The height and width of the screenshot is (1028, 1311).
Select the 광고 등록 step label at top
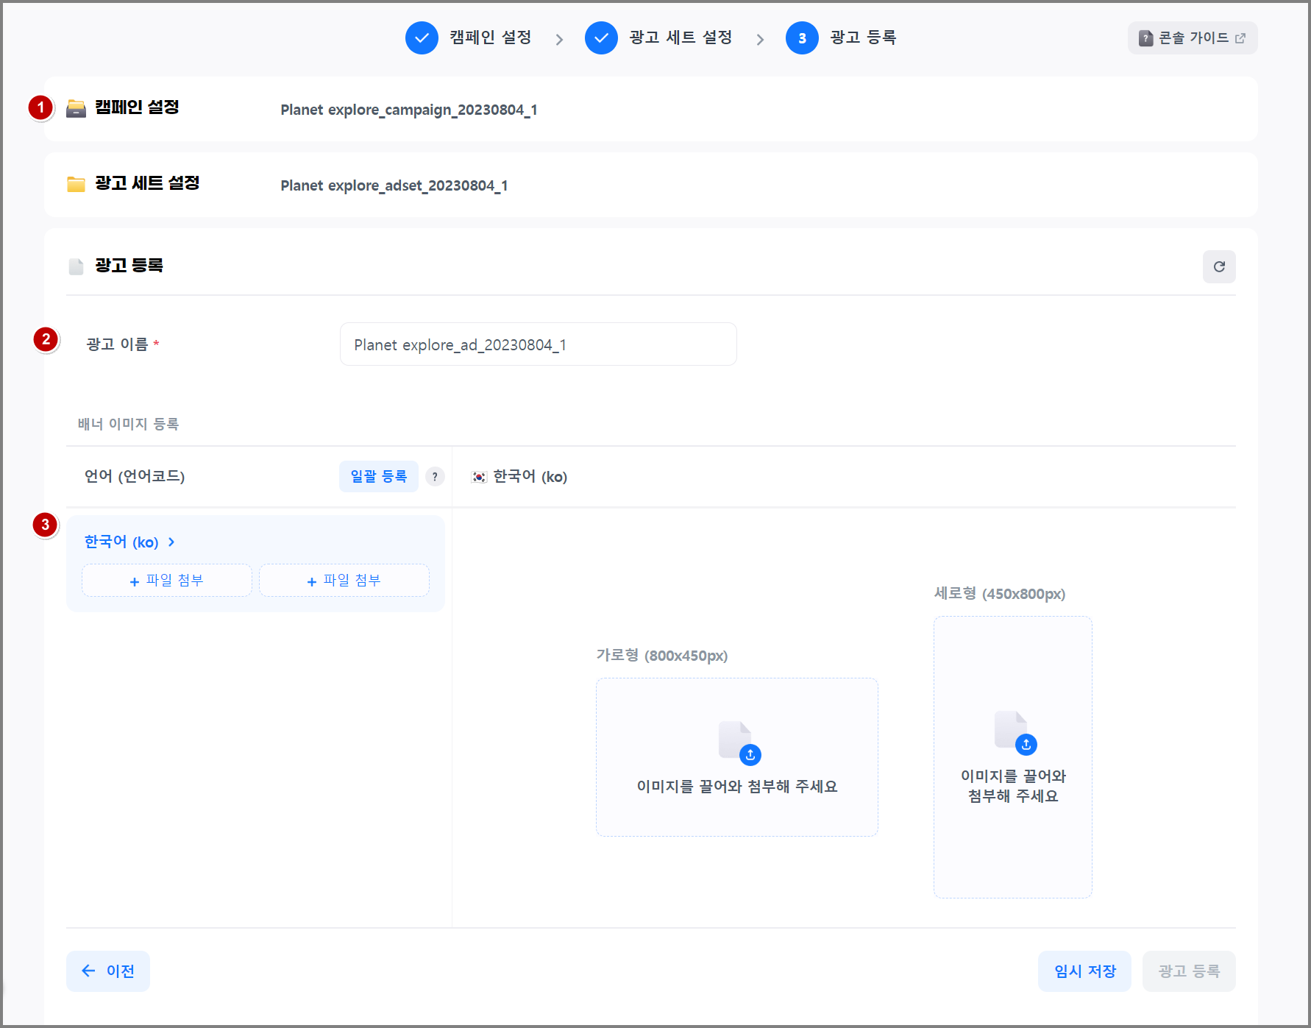point(863,38)
